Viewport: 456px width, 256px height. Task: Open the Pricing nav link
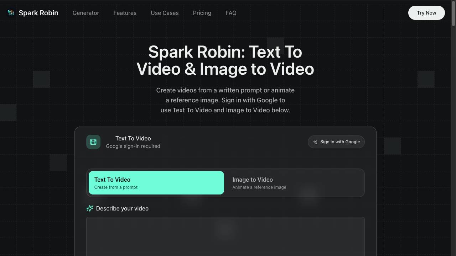point(202,13)
